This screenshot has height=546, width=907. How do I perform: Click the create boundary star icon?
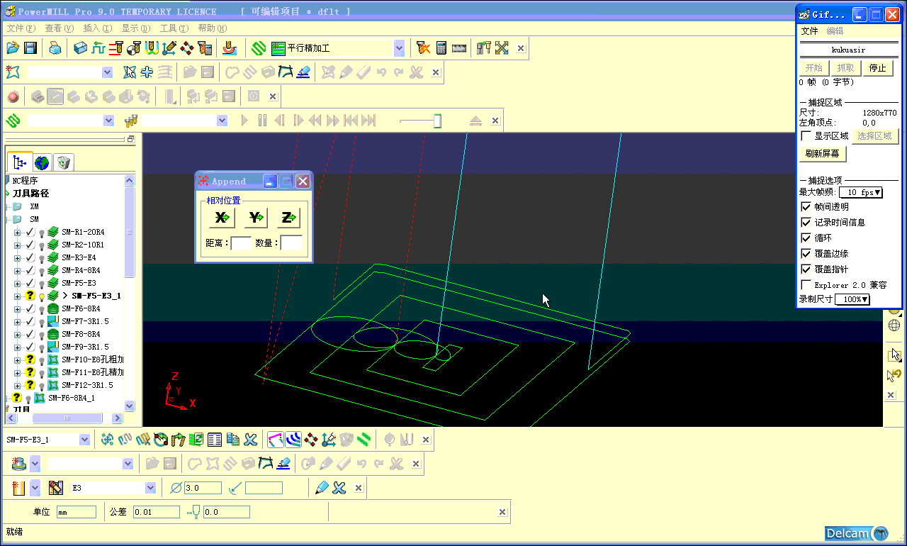(x=13, y=72)
